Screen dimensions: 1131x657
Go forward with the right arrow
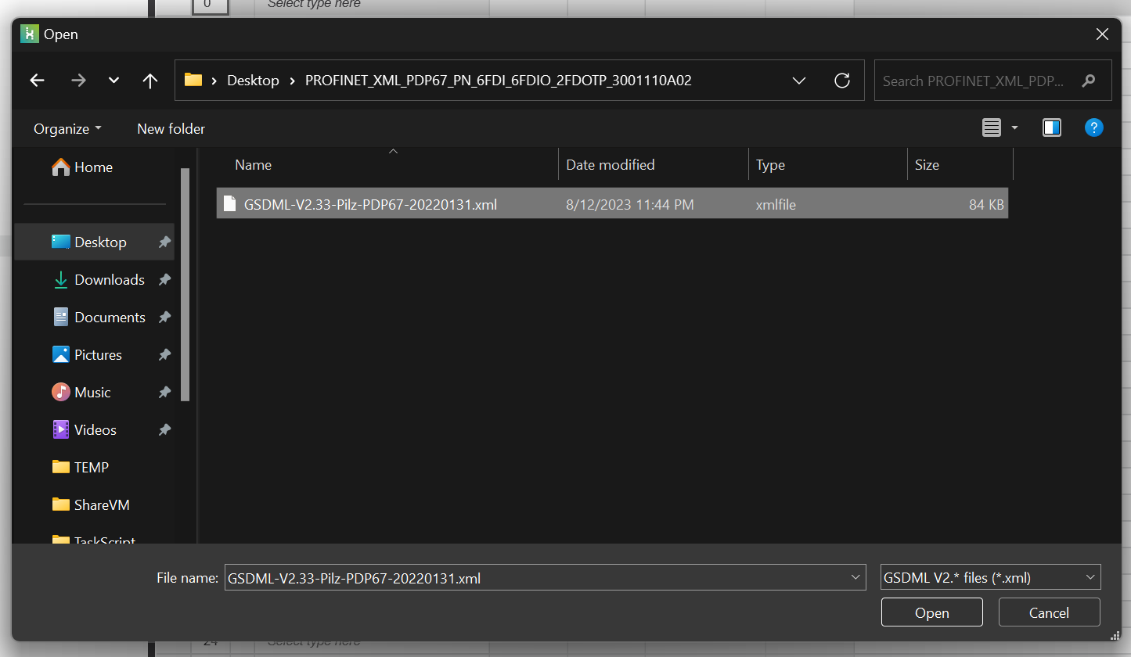click(x=78, y=80)
